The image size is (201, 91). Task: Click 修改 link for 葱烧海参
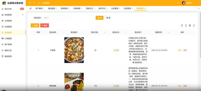(179, 86)
